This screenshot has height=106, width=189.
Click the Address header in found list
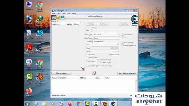coord(56,24)
